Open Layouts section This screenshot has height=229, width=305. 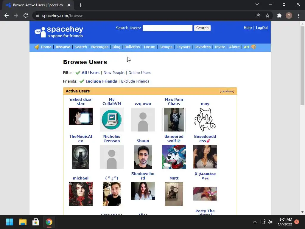point(183,47)
